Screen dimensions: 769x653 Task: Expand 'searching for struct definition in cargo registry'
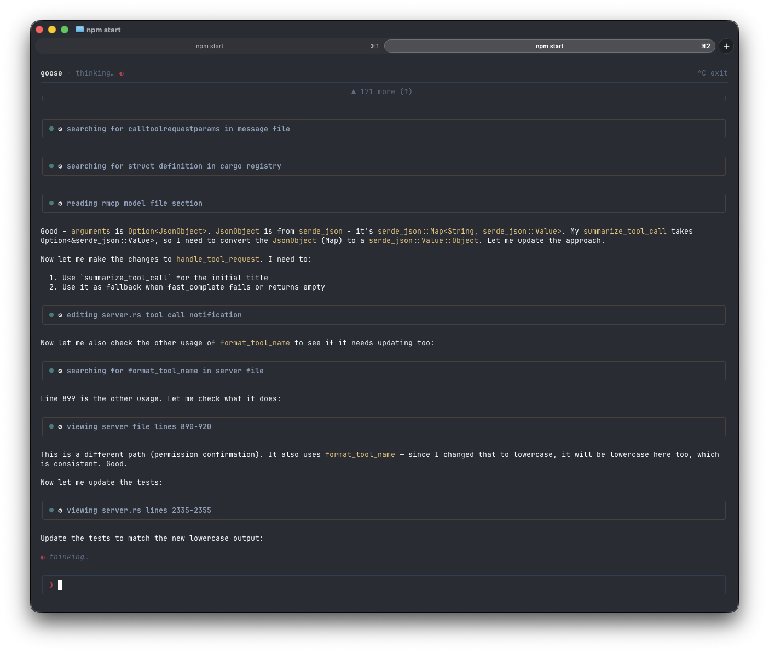pyautogui.click(x=174, y=166)
